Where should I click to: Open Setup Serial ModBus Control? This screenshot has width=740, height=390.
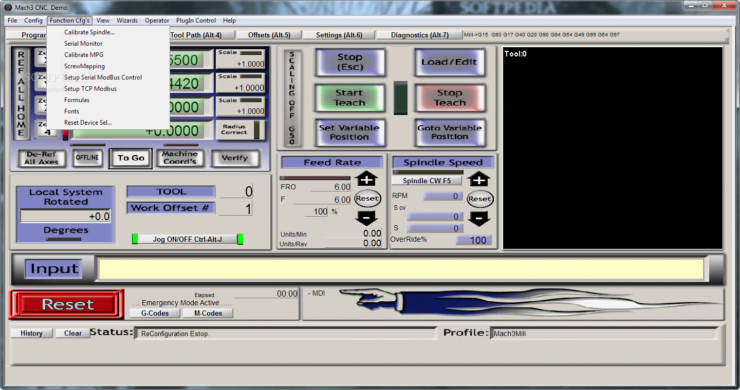(x=108, y=77)
